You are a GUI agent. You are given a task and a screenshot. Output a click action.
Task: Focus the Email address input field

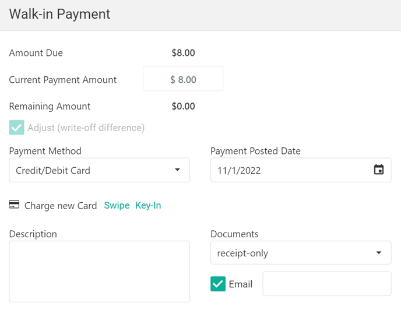pos(326,284)
